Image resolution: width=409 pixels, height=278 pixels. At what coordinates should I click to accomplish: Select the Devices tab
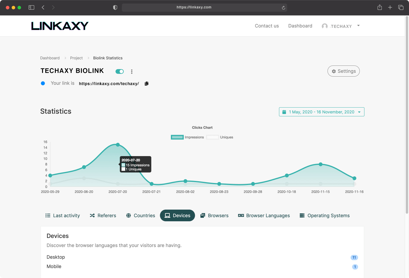(x=177, y=215)
